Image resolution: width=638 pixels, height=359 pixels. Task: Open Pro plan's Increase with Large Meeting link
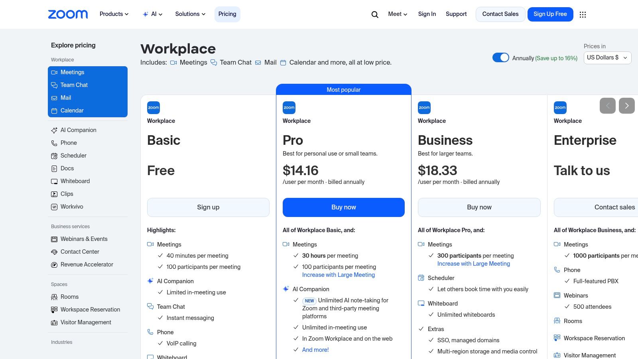tap(339, 275)
